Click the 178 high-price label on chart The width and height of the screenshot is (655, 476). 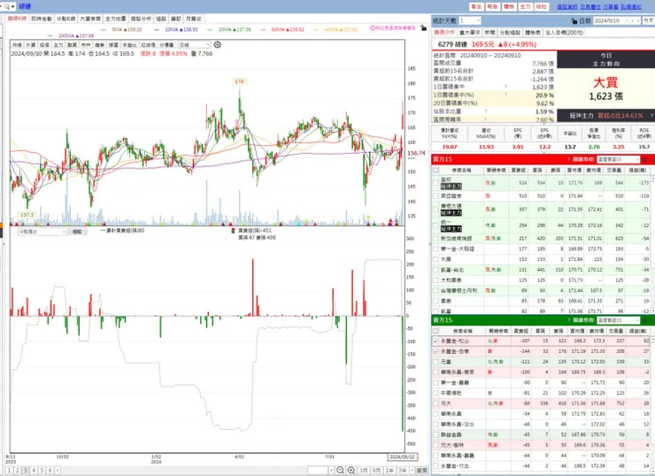(x=239, y=81)
